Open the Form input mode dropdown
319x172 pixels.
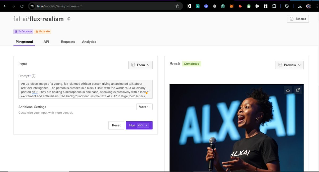(140, 65)
